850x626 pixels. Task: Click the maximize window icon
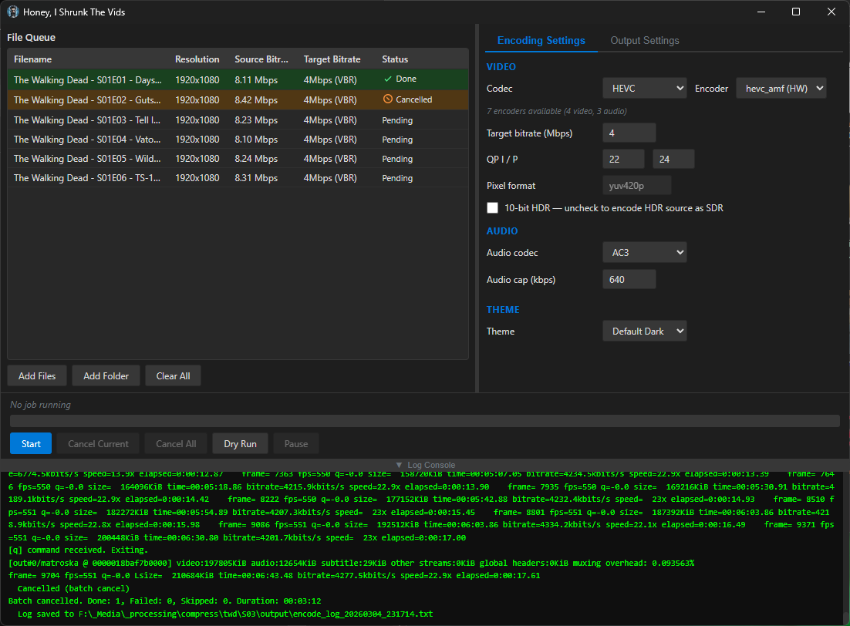click(796, 12)
